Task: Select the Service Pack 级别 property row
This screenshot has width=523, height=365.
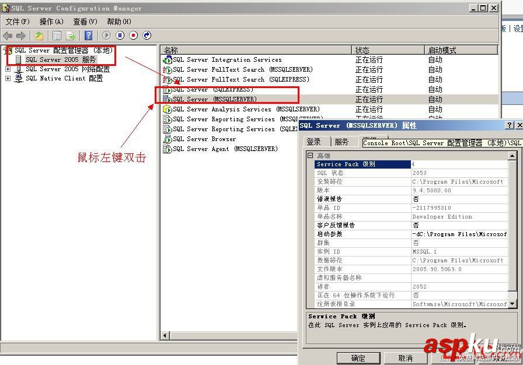Action: pos(411,164)
